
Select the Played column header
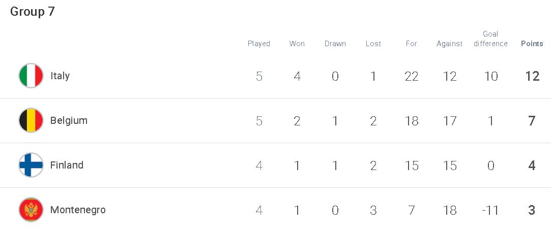click(259, 44)
